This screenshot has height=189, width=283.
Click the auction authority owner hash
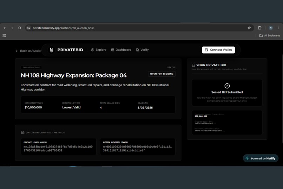coord(137,149)
